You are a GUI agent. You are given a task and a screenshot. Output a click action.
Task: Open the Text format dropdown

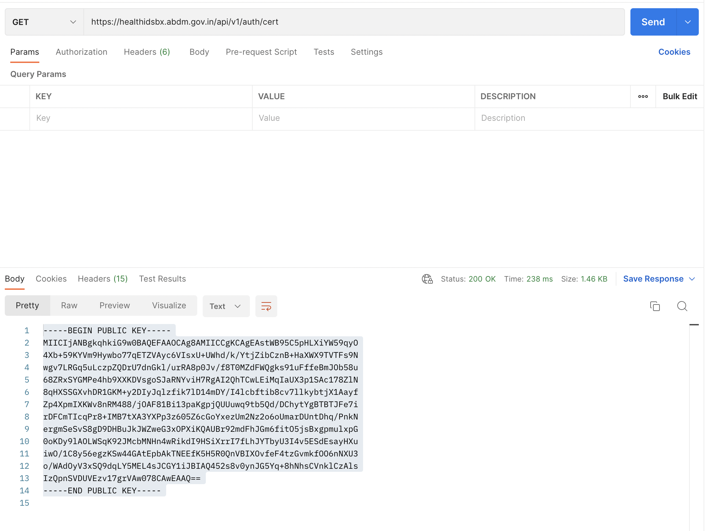[x=226, y=306]
